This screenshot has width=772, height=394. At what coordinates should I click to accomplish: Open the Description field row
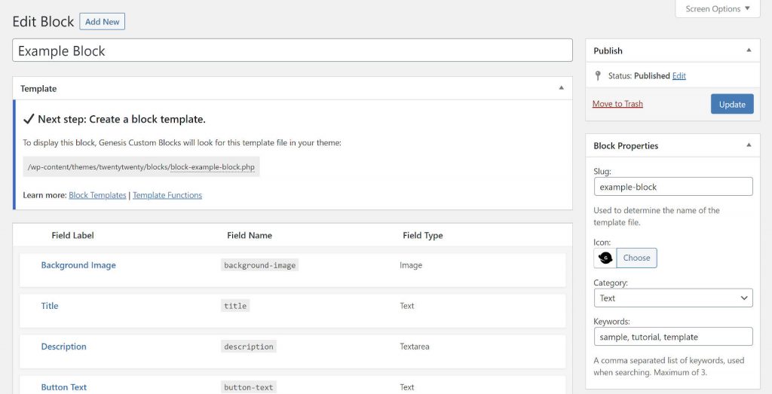point(63,347)
